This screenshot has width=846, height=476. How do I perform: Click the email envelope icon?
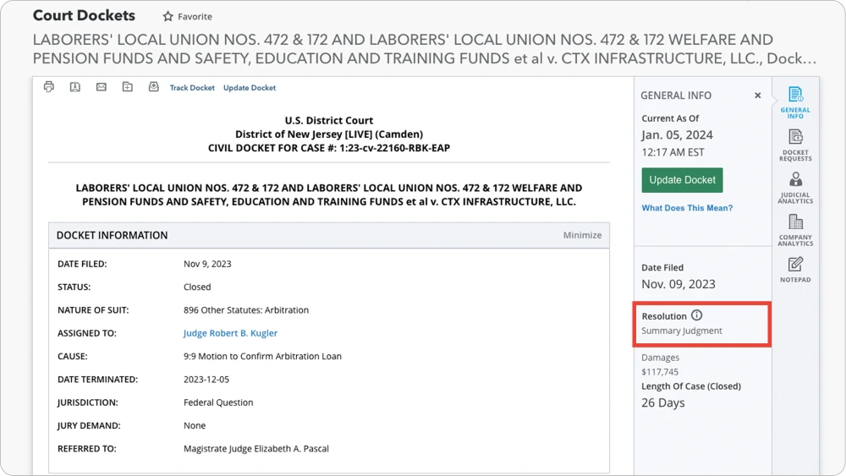102,87
